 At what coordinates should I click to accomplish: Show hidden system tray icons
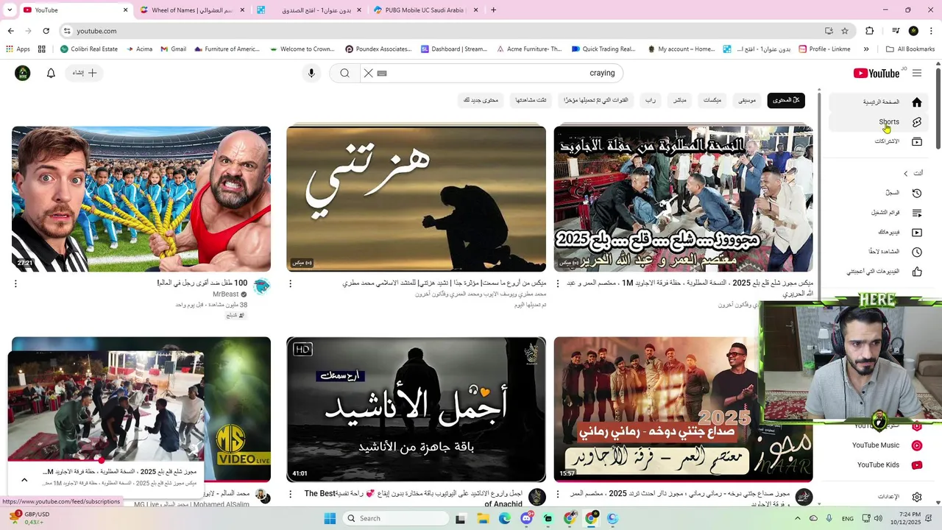coord(797,518)
